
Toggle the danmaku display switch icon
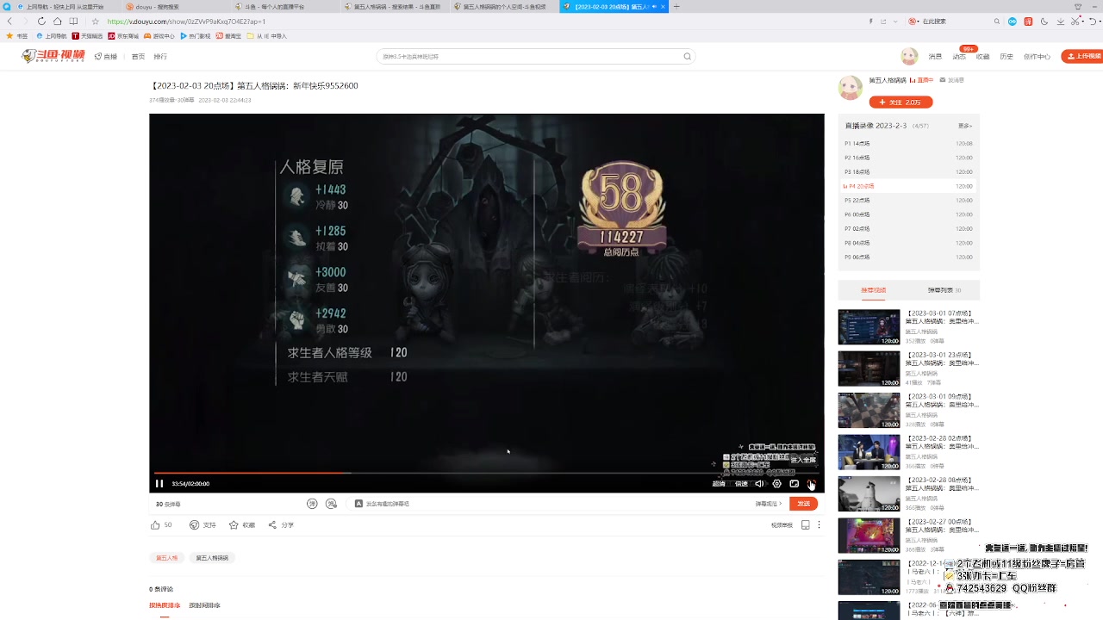point(312,504)
